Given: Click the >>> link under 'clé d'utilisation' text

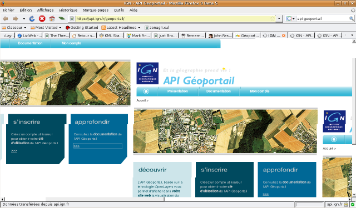Looking at the screenshot, I should click(14, 150).
